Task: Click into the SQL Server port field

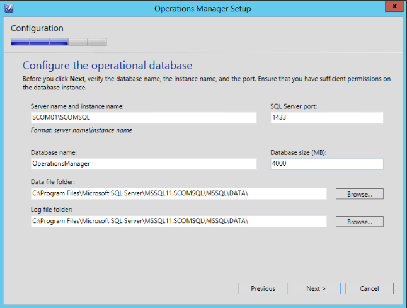Action: (326, 118)
